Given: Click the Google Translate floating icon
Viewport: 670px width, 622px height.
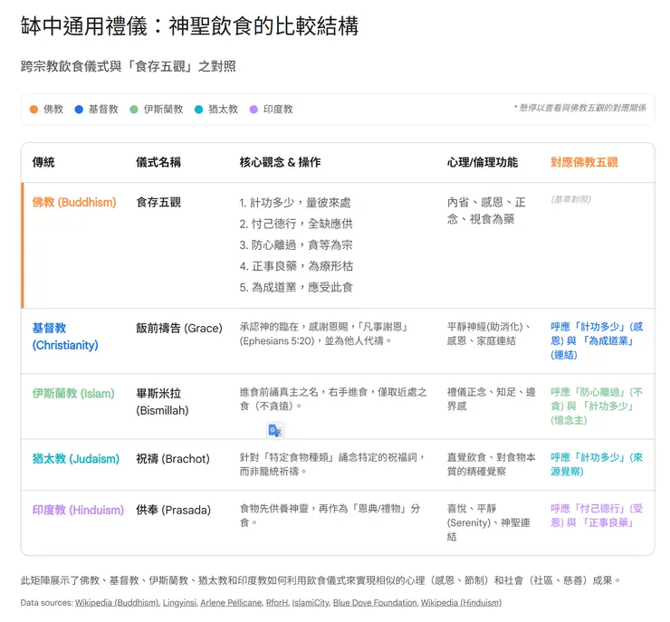Looking at the screenshot, I should click(x=274, y=430).
